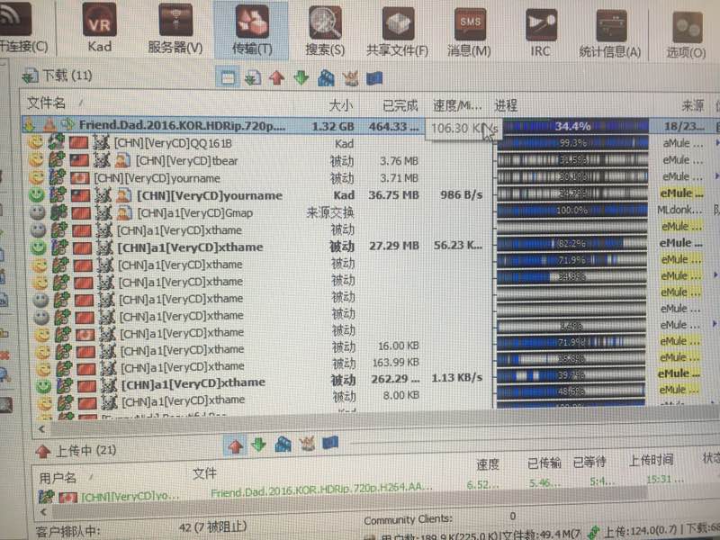Sort uploads by the 上传时间 column header

(x=651, y=460)
